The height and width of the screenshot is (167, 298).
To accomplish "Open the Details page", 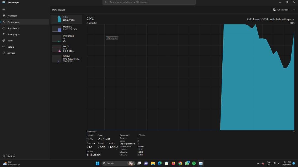I will click(x=10, y=47).
